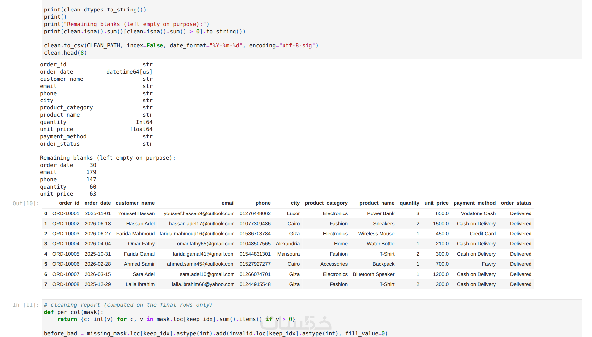Click the Laila Ibrahim customer cell
Screen dimensions: 592x337
click(x=140, y=284)
